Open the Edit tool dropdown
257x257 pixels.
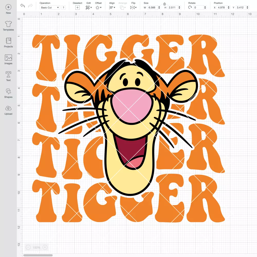pyautogui.click(x=89, y=7)
